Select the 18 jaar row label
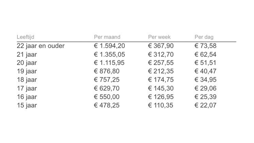254x143 pixels. click(27, 80)
